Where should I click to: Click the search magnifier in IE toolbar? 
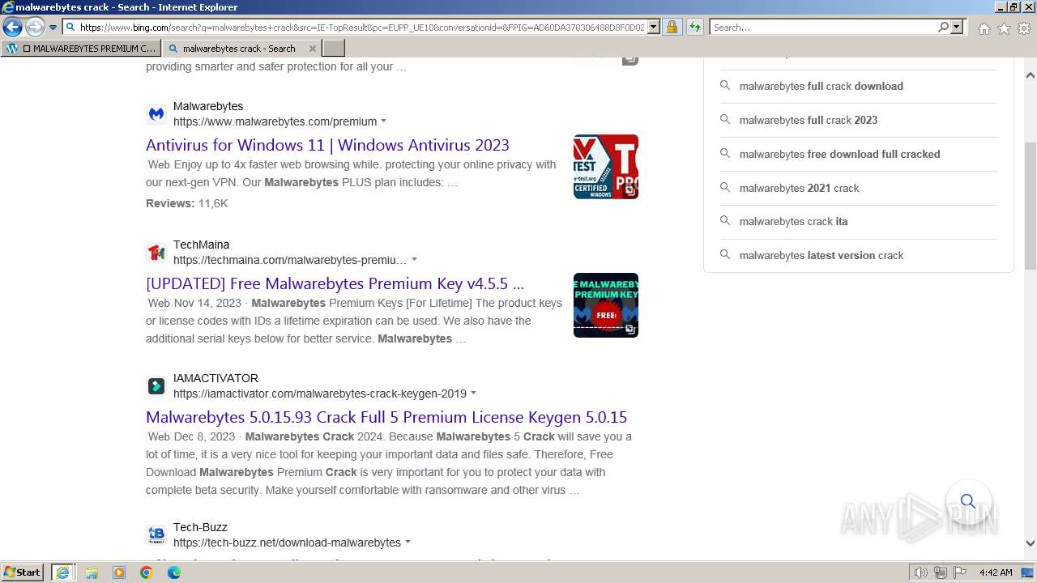943,28
